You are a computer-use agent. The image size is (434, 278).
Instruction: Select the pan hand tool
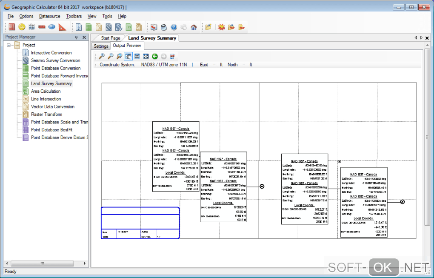128,56
